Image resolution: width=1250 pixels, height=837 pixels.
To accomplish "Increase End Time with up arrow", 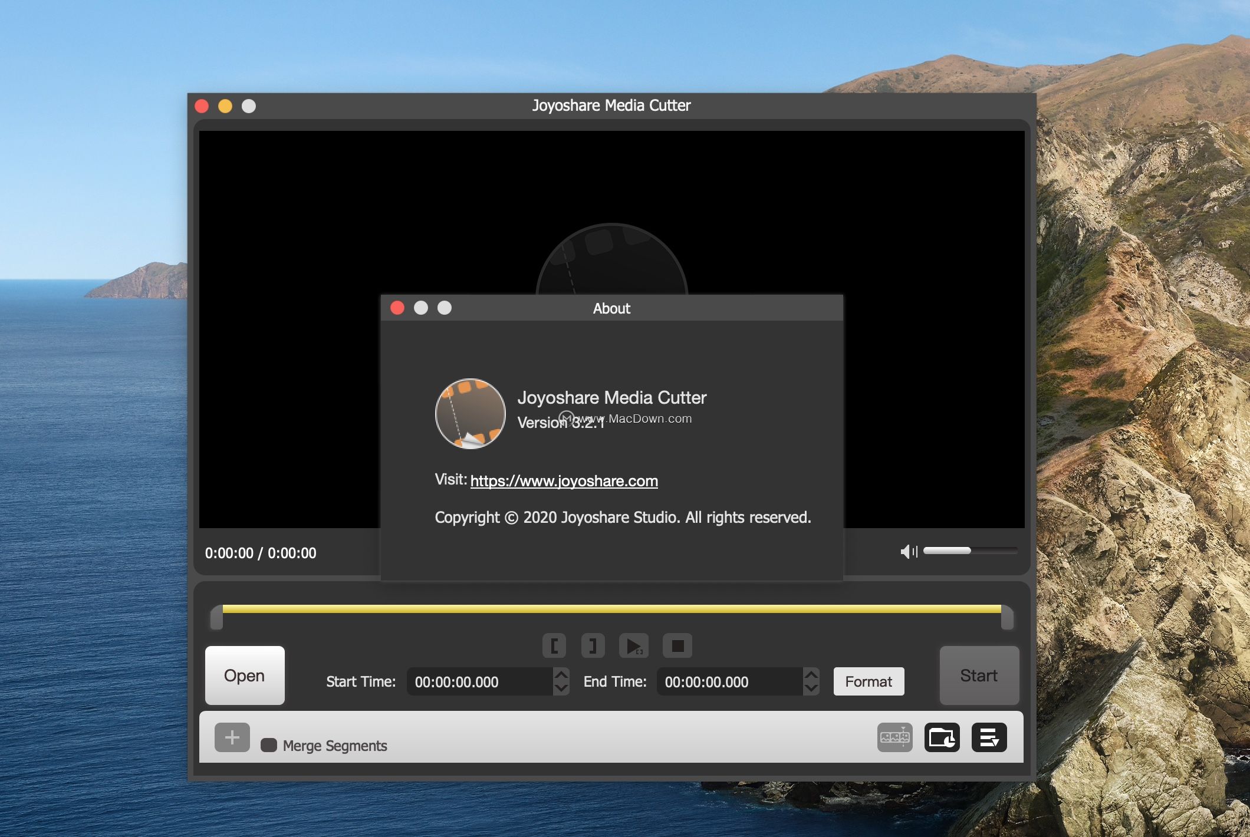I will click(811, 674).
